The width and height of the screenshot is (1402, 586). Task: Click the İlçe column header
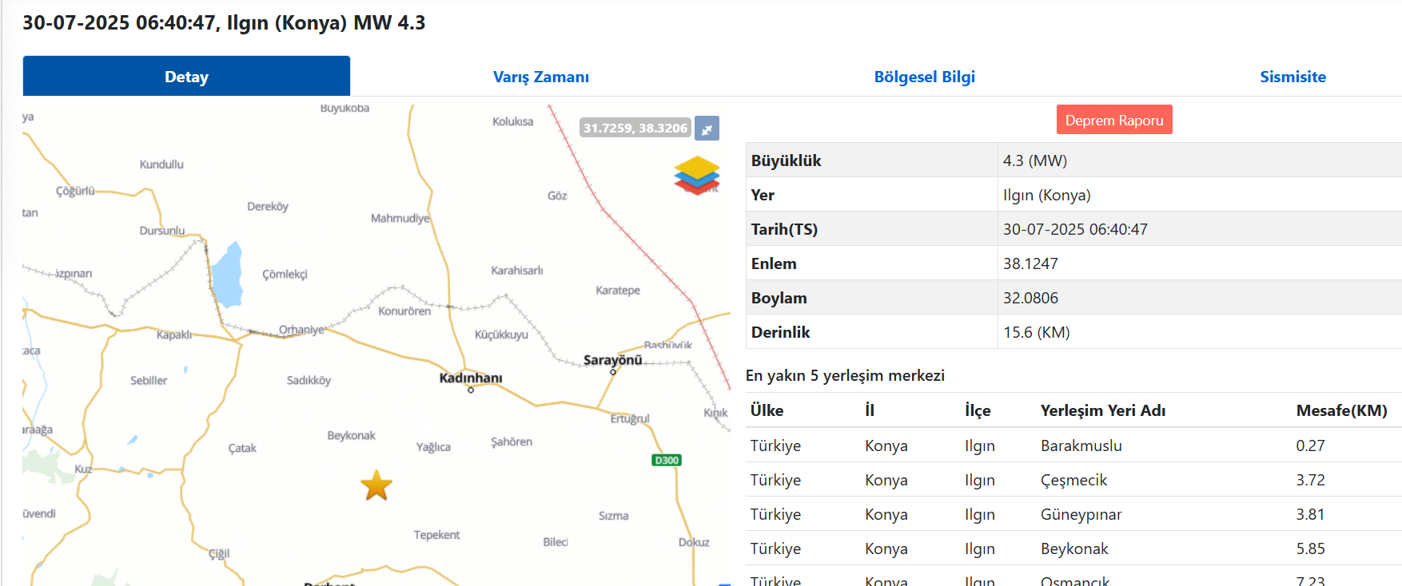click(x=978, y=410)
